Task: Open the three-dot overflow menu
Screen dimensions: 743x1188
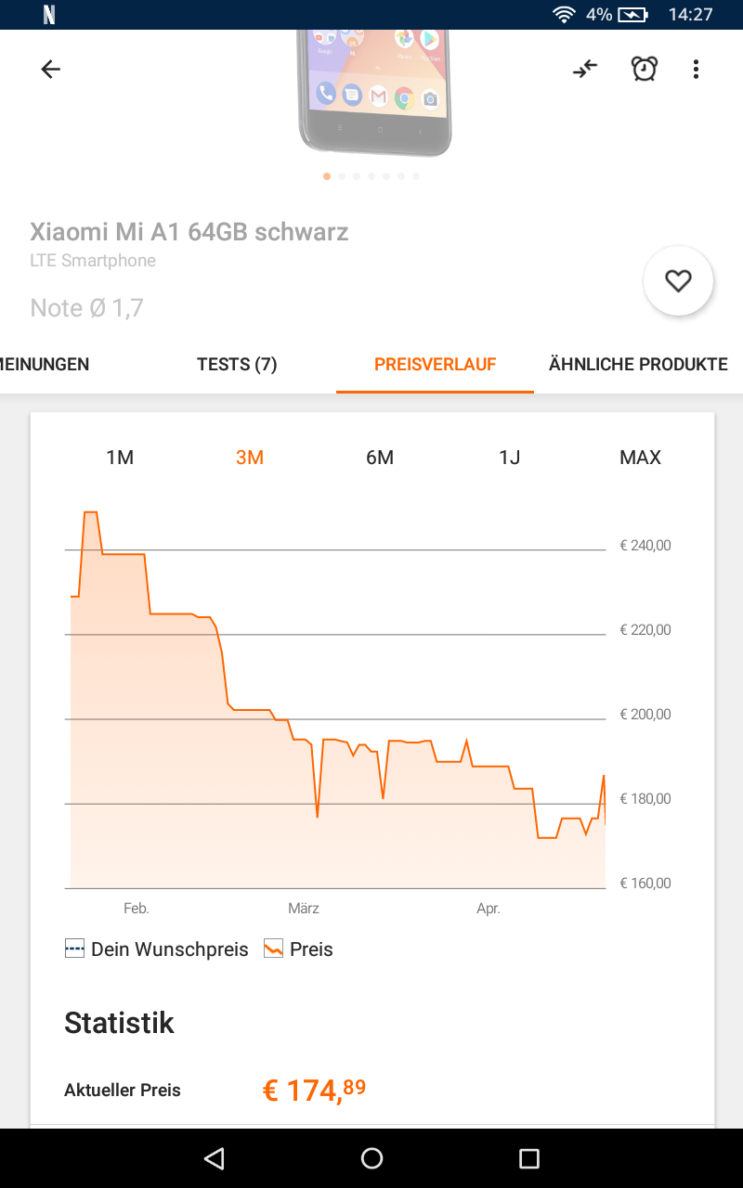Action: [x=696, y=69]
